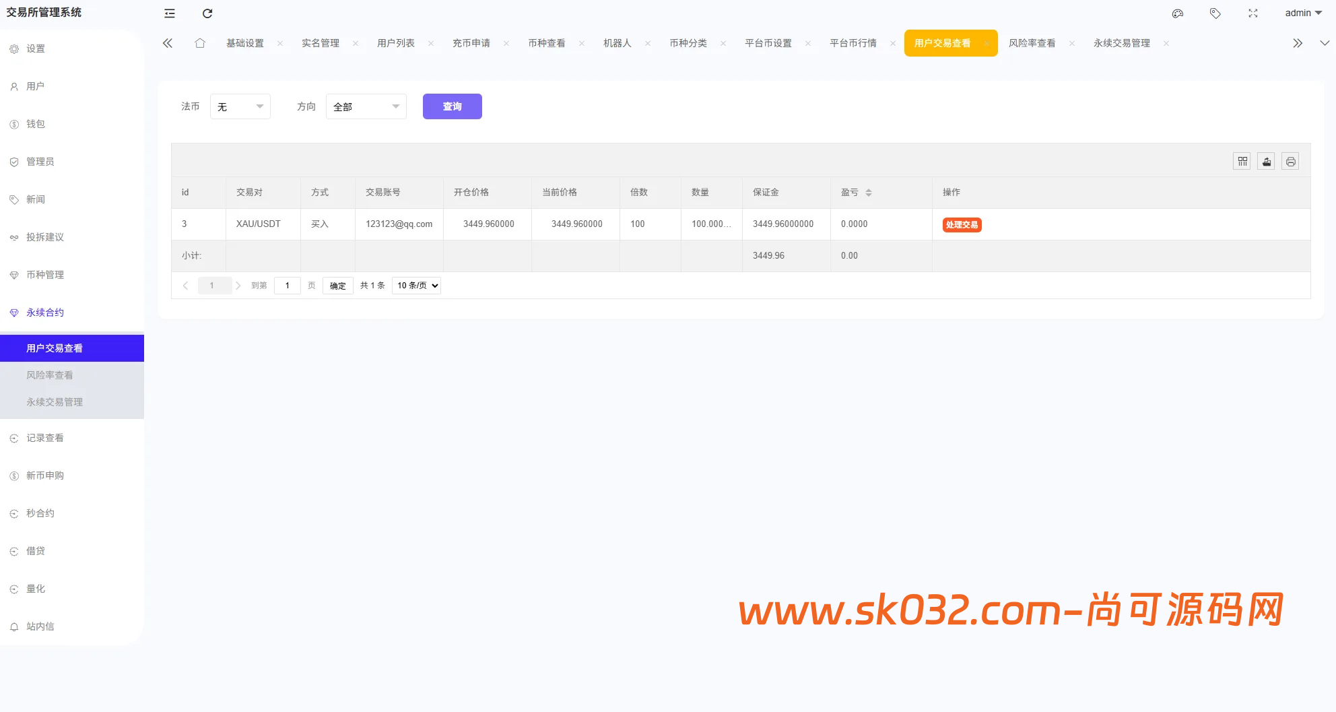The height and width of the screenshot is (712, 1336).
Task: Go to the next page arrow in pagination
Action: [x=238, y=286]
